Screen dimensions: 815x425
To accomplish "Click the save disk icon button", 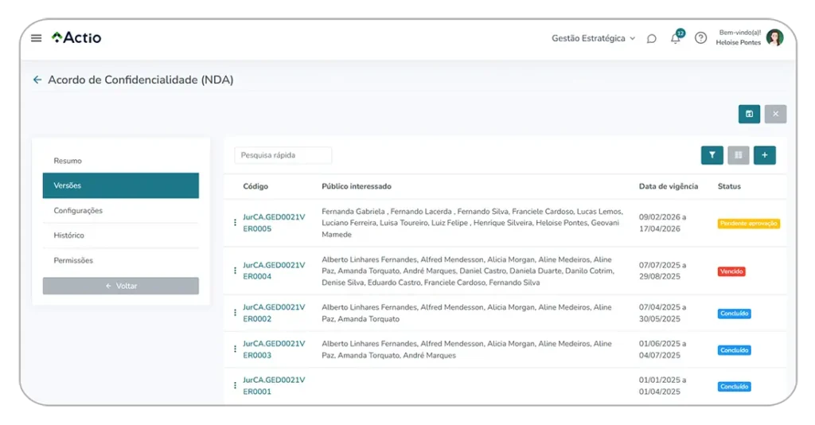I will coord(749,114).
